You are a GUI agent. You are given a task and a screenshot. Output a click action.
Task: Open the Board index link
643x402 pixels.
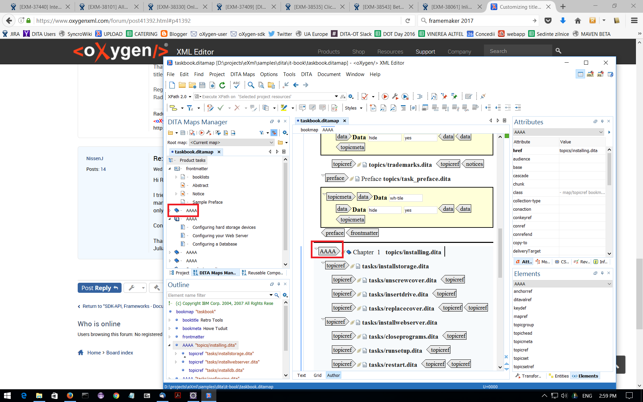coord(120,352)
